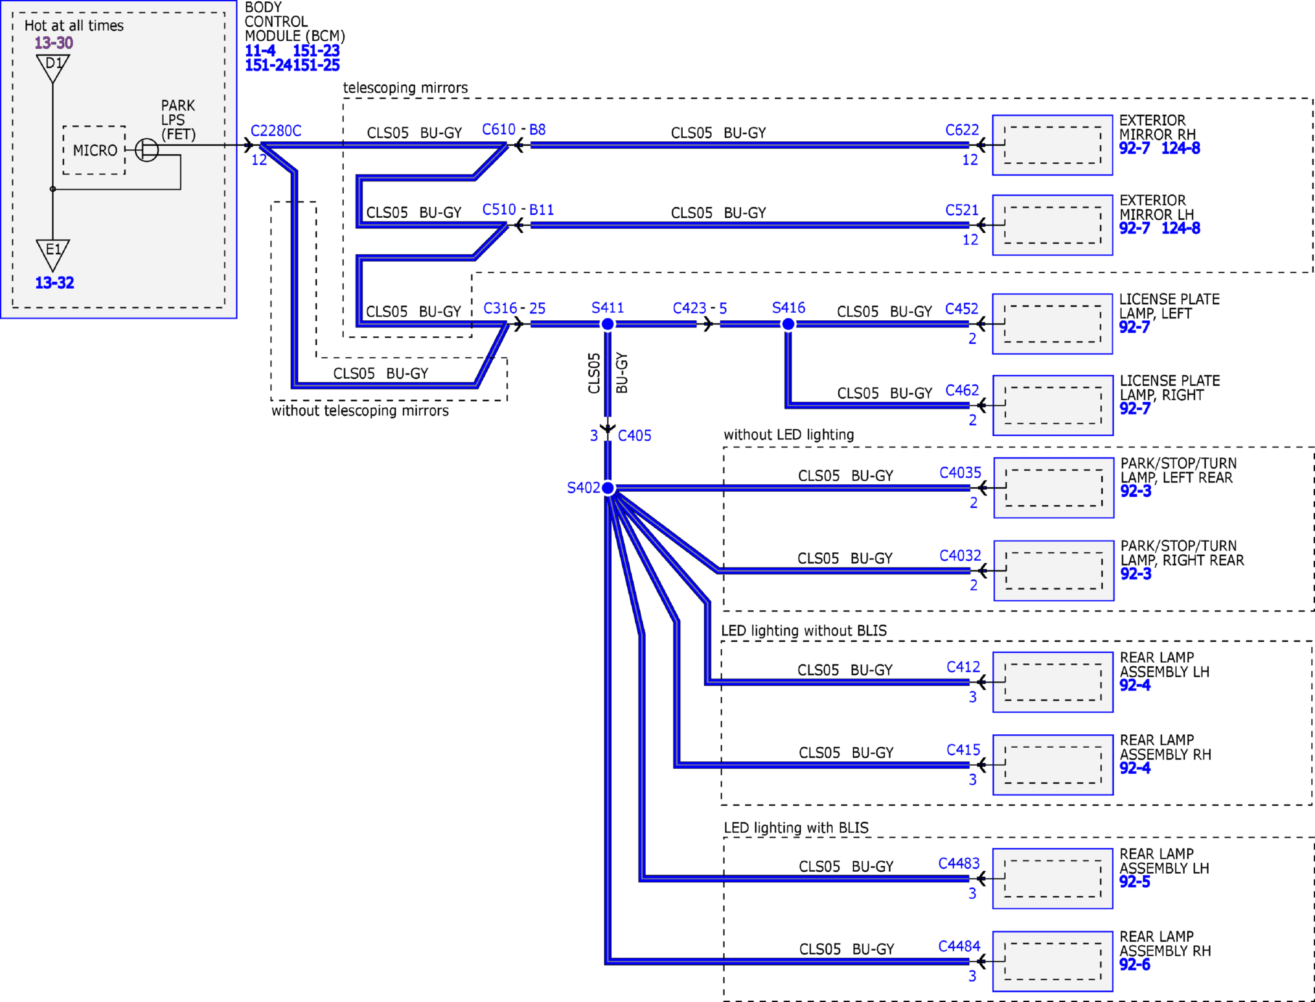Click the Exterior Mirror LH component box
1315x1002 pixels.
click(x=1053, y=225)
